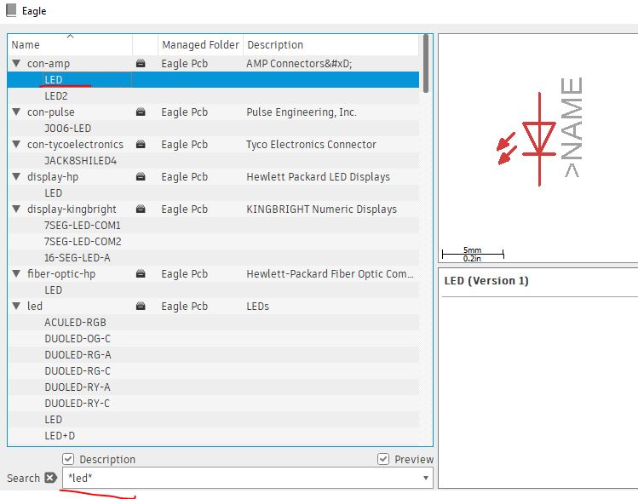
Task: Click the 'LEDs' description text
Action: pos(257,307)
